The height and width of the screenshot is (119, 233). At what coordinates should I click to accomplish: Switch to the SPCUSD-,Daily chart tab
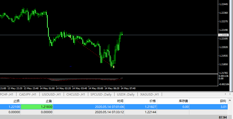pyautogui.click(x=101, y=94)
